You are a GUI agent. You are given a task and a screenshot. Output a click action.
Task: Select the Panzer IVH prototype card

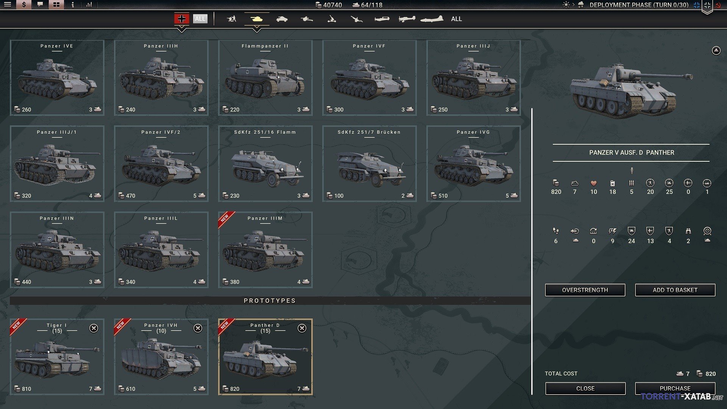coord(161,357)
